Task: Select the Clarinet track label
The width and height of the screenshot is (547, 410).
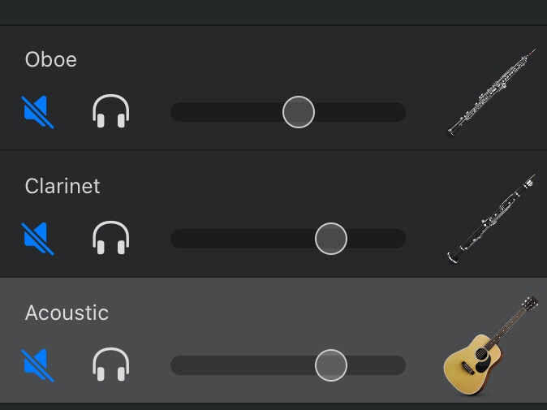Action: pos(62,186)
